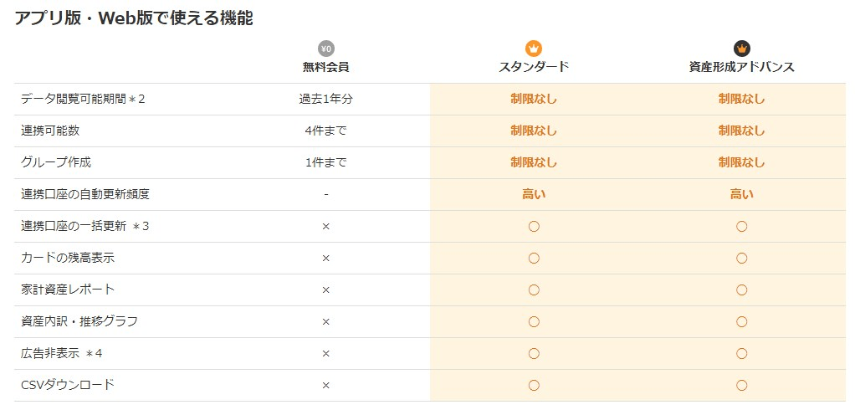The image size is (855, 410).
Task: Click the 4件まで free member cell
Action: (325, 131)
